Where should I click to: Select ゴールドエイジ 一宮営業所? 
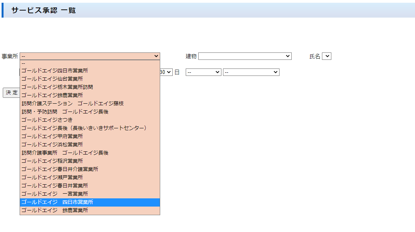click(x=55, y=194)
